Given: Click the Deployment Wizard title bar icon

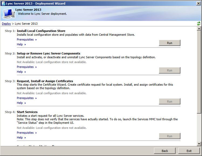Looking at the screenshot, I should (x=3, y=3).
